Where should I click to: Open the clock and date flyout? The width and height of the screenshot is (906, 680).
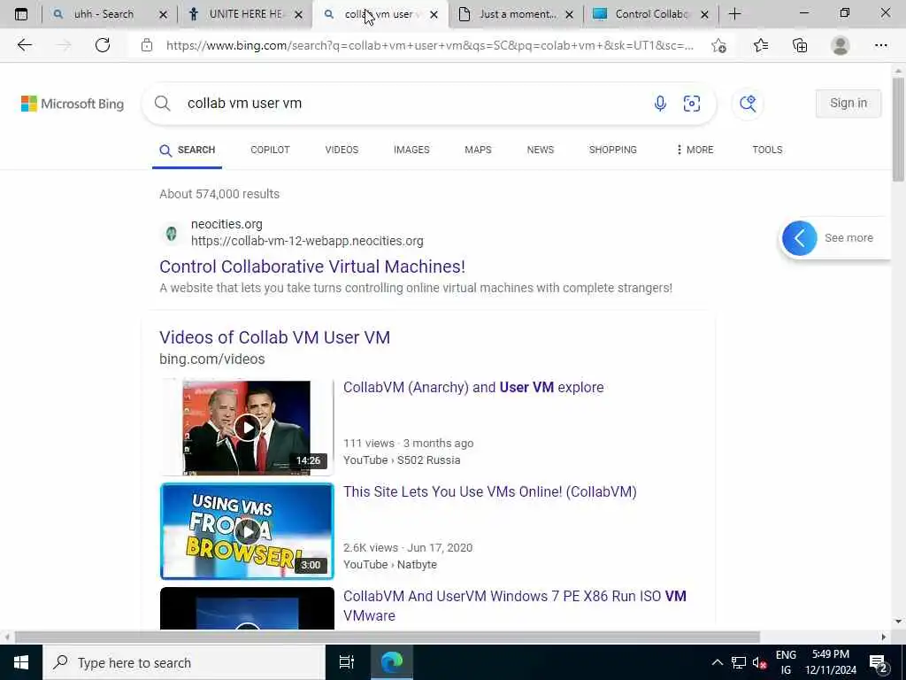[831, 662]
